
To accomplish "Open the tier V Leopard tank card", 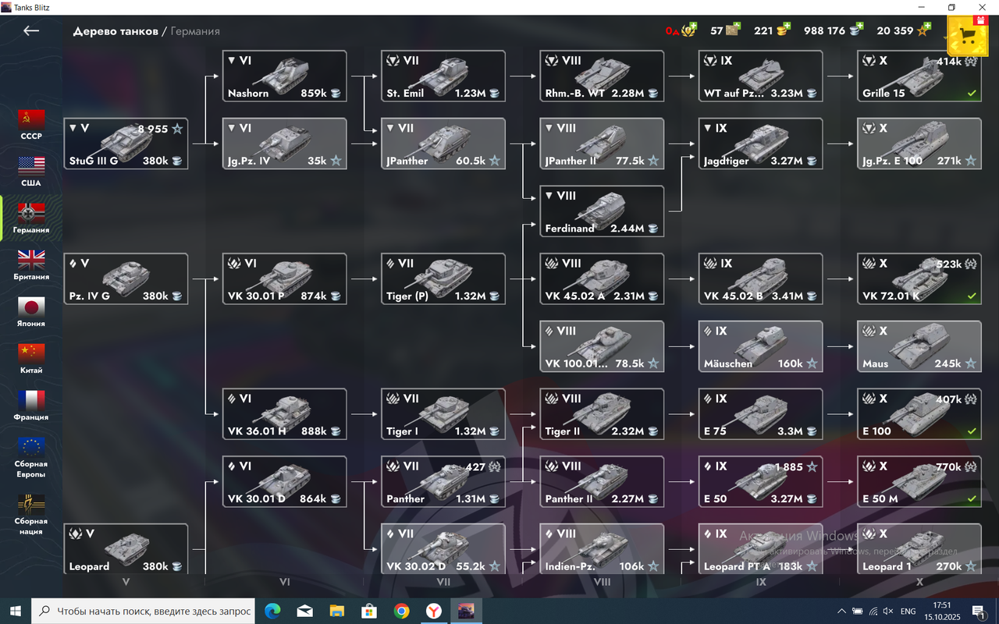I will [126, 549].
